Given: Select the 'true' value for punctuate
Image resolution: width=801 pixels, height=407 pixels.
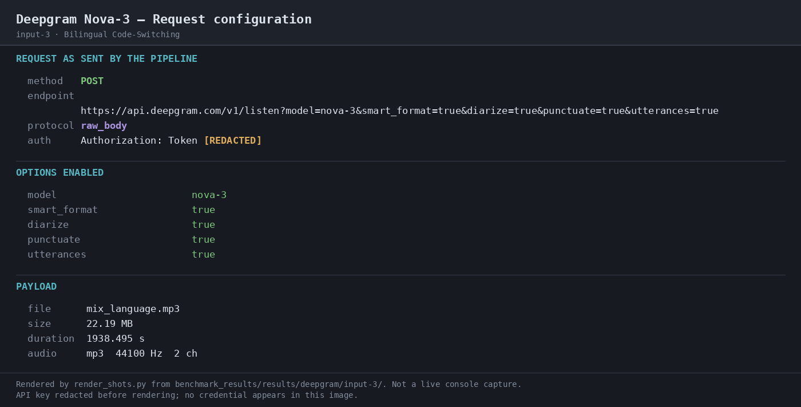Looking at the screenshot, I should [203, 240].
